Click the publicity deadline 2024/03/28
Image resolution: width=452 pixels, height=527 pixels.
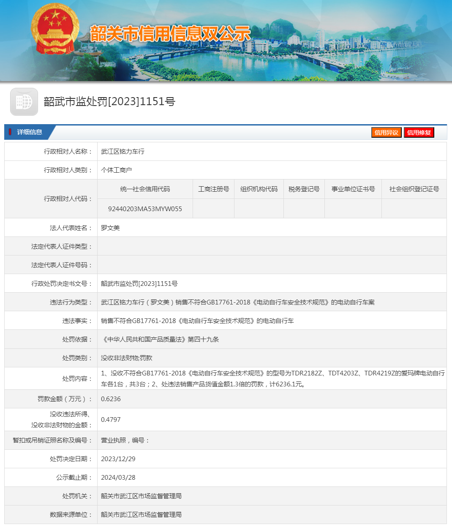(x=118, y=478)
